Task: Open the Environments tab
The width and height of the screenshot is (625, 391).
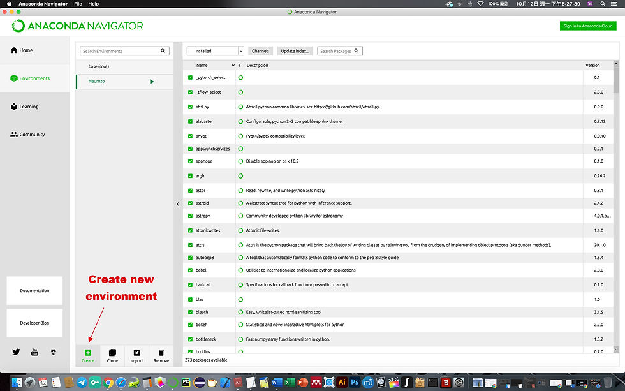Action: [x=34, y=78]
